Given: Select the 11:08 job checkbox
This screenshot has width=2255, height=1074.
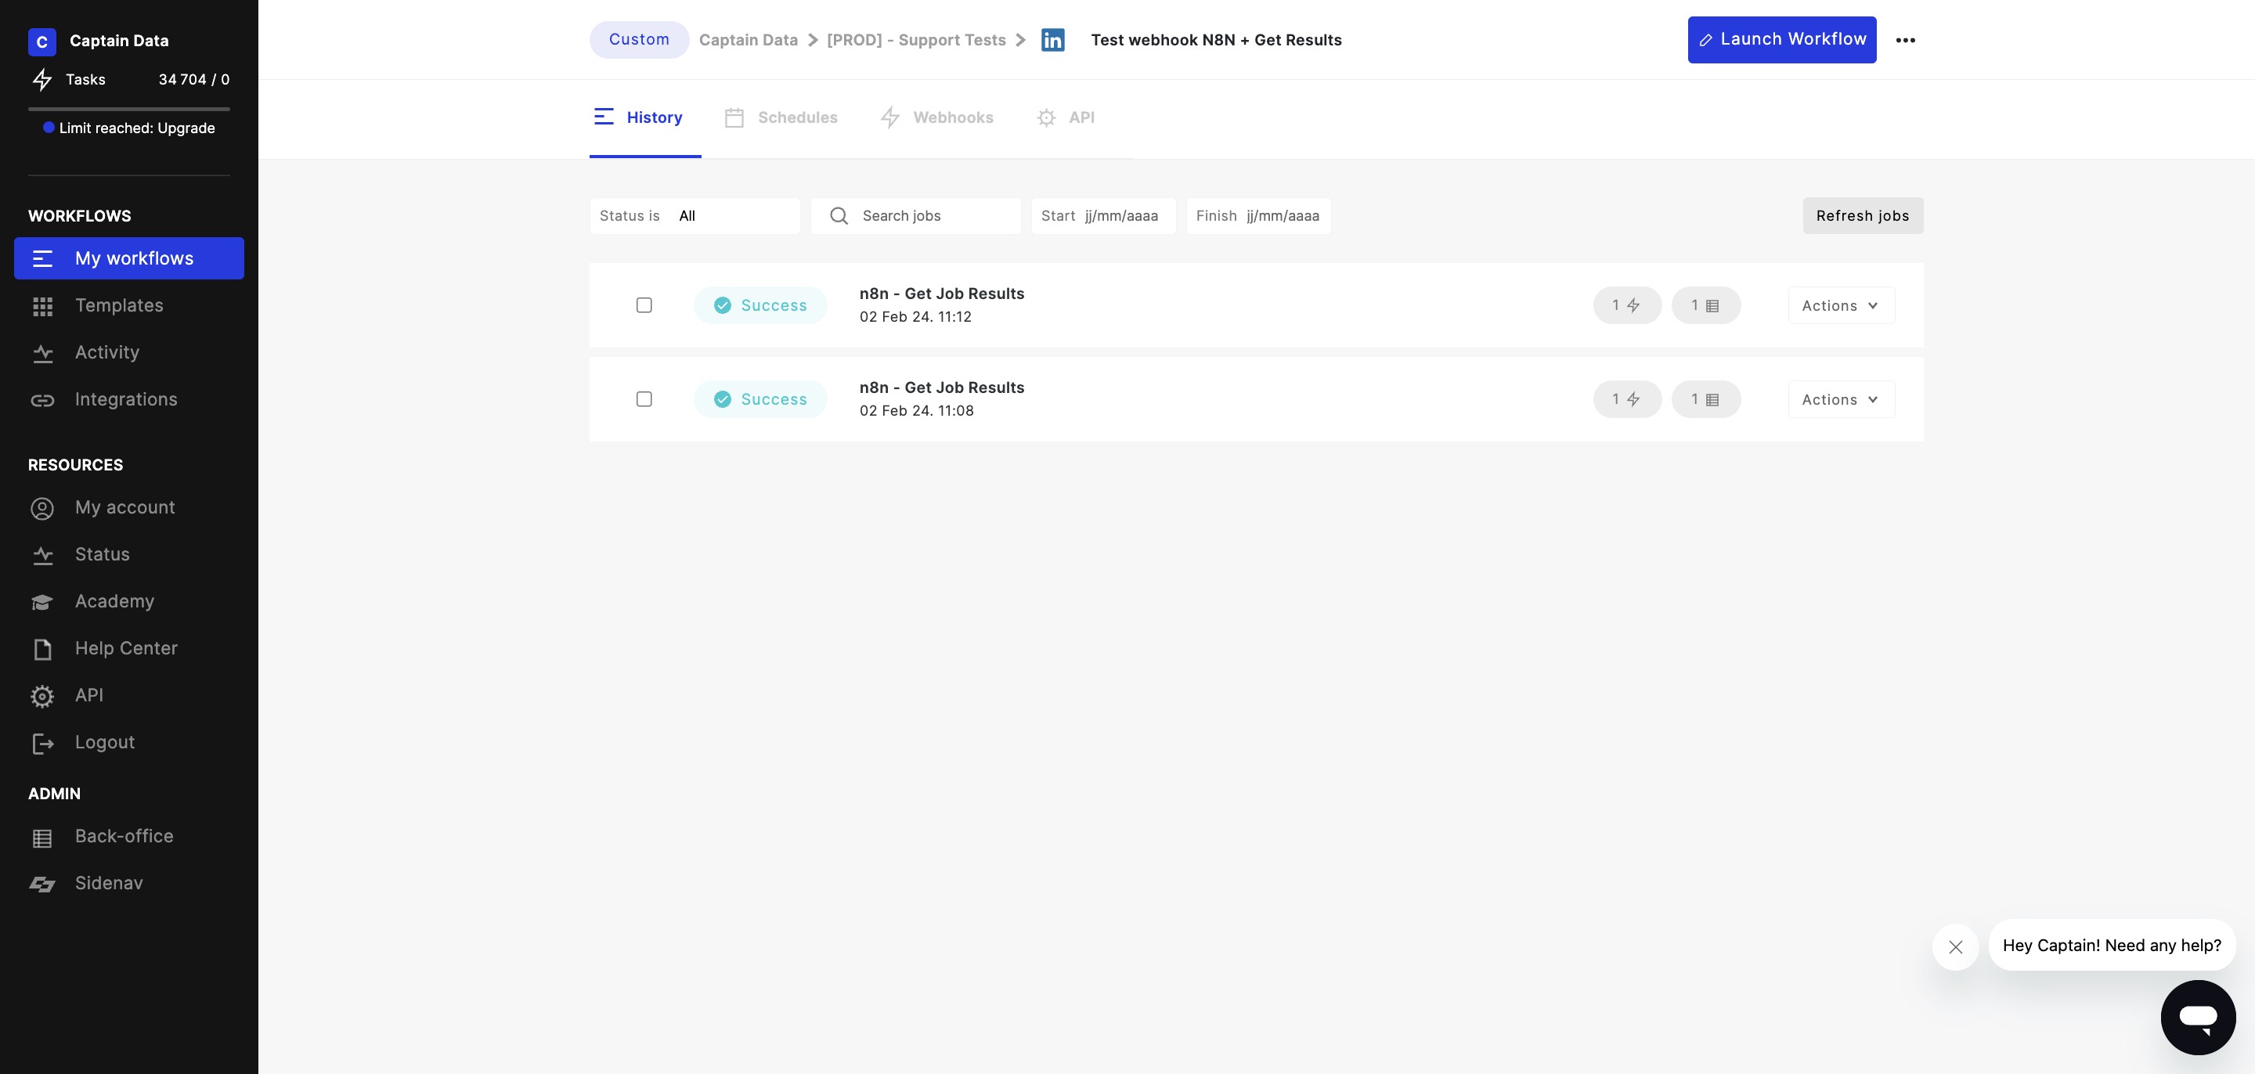Looking at the screenshot, I should click(x=644, y=399).
